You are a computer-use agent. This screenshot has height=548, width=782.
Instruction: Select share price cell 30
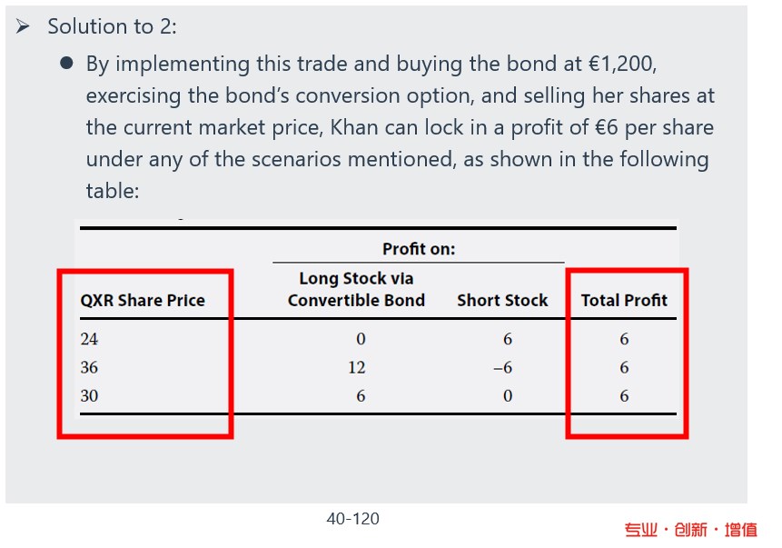click(90, 395)
